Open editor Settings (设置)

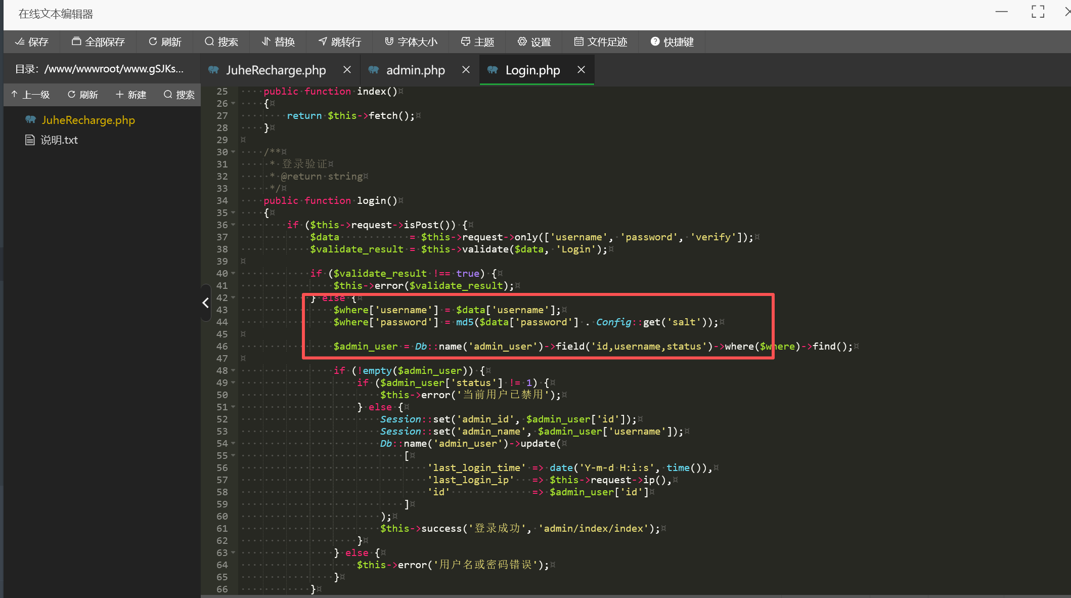click(534, 42)
